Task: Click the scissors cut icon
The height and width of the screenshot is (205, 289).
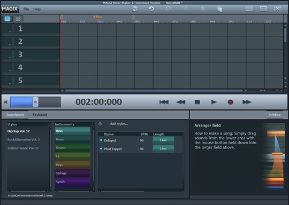Action: coord(186,9)
